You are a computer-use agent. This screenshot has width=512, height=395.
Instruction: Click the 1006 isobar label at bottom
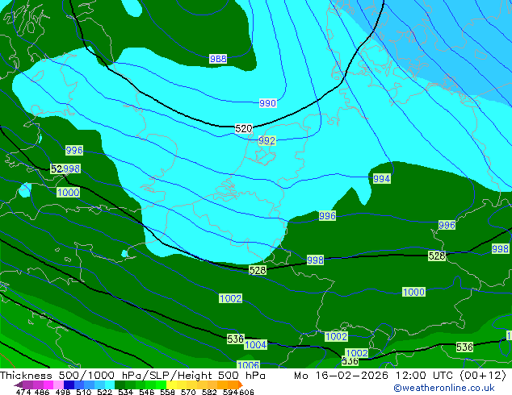[x=249, y=364]
